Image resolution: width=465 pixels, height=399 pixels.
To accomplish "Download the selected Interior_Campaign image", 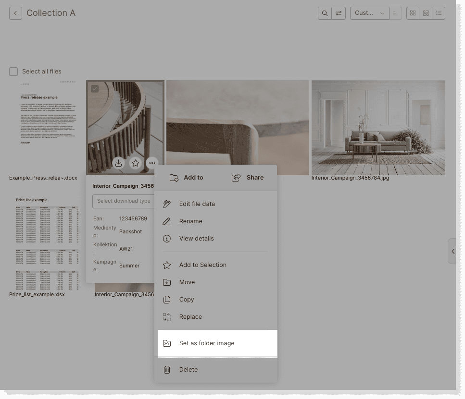I will point(118,163).
